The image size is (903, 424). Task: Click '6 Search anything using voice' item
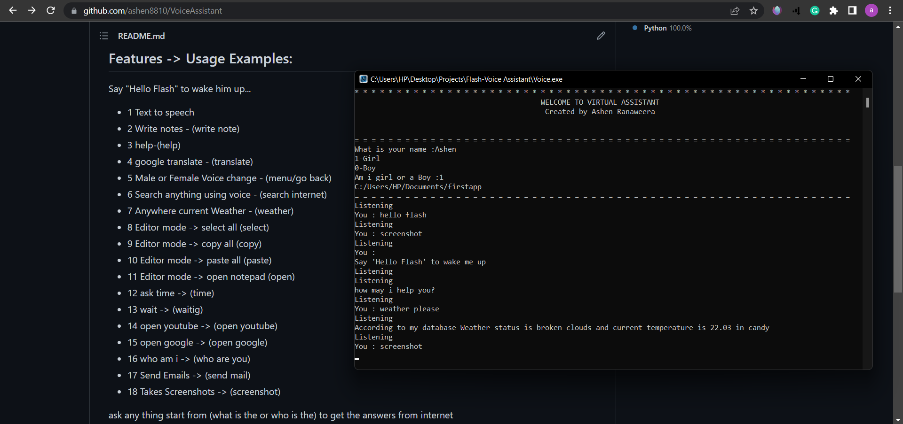[x=227, y=194]
